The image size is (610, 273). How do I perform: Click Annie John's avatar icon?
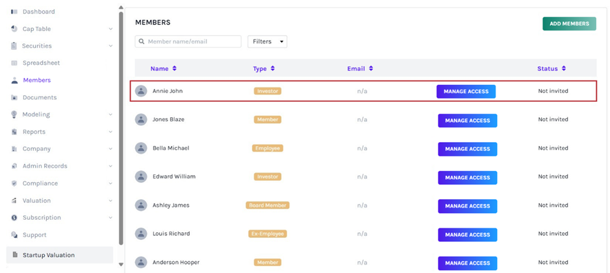tap(141, 91)
